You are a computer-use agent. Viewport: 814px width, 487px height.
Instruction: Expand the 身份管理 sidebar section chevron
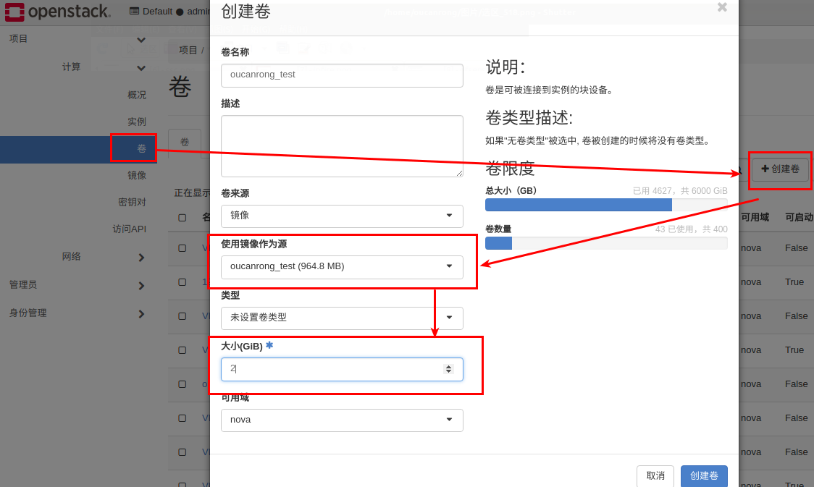[141, 313]
